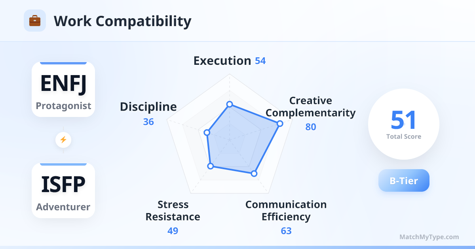Click the 51 Total Score circle
475x249 pixels.
404,124
